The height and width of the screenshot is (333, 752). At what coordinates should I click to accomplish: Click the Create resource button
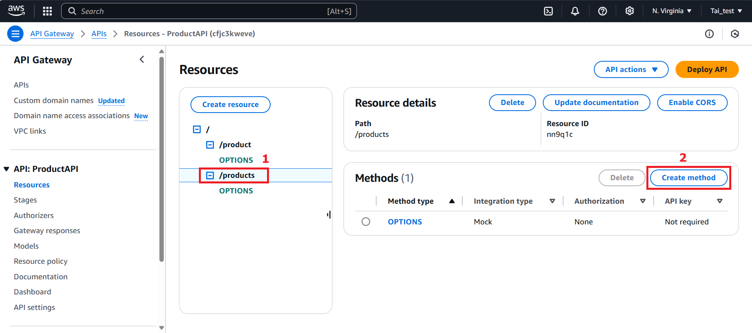coord(230,105)
